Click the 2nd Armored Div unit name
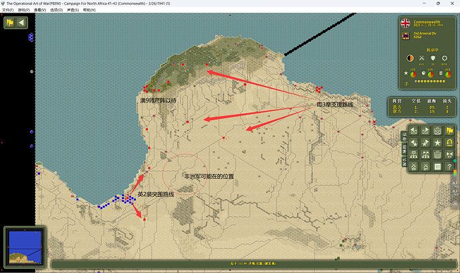 tap(425, 33)
